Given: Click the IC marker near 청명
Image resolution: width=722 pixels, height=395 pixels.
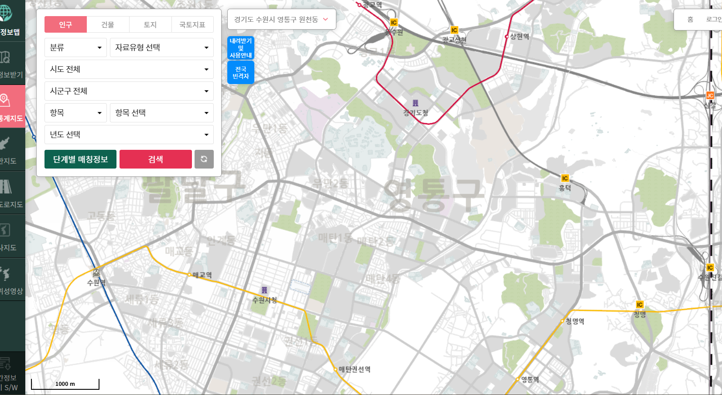Looking at the screenshot, I should [x=640, y=304].
